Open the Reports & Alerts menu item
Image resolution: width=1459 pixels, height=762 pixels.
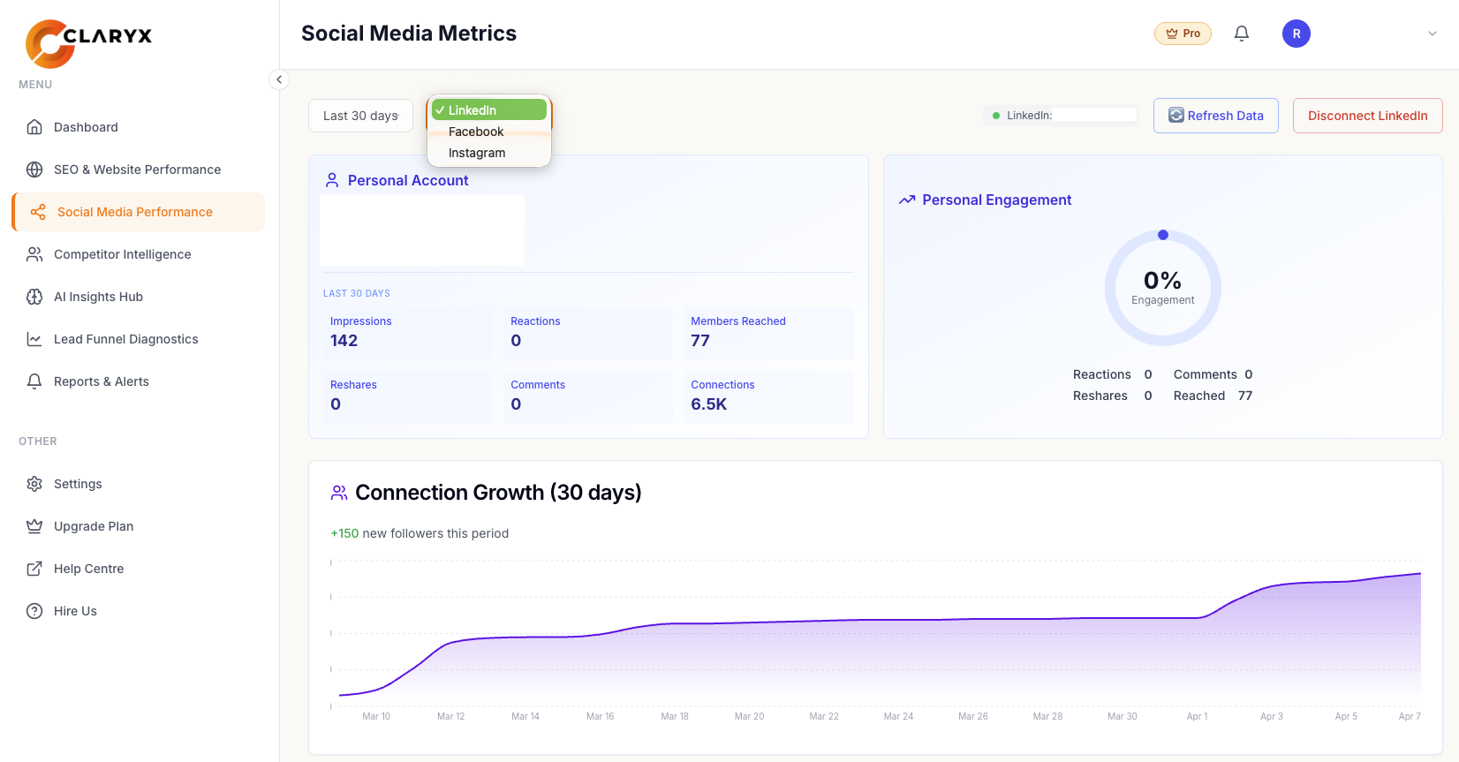point(102,381)
